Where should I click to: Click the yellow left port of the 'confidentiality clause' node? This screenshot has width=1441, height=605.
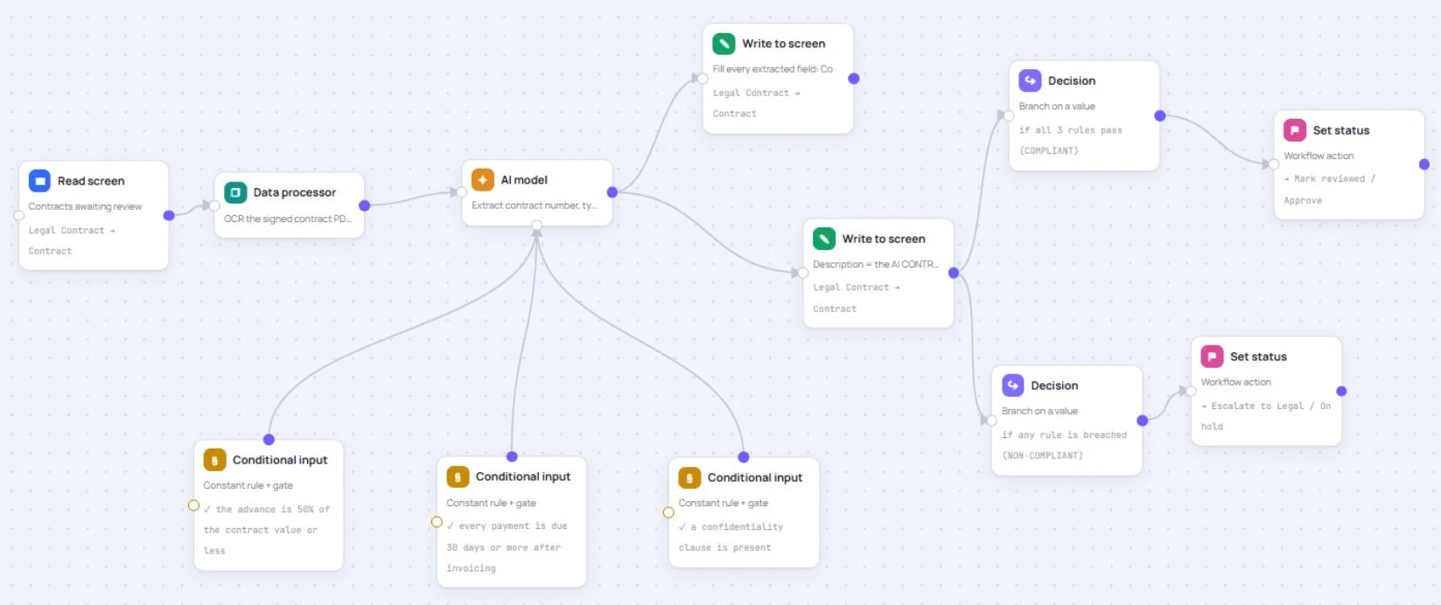tap(668, 512)
